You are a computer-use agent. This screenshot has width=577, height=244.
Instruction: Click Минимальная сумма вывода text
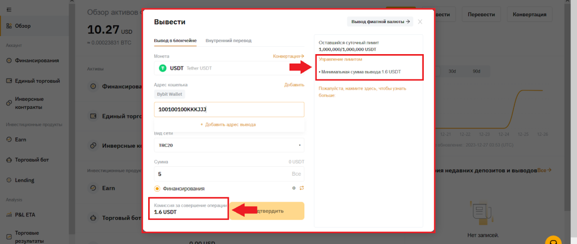click(x=360, y=72)
